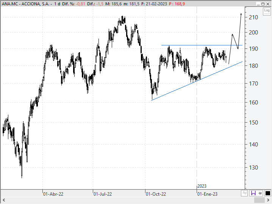Click the pin icon beside save

click(260, 193)
